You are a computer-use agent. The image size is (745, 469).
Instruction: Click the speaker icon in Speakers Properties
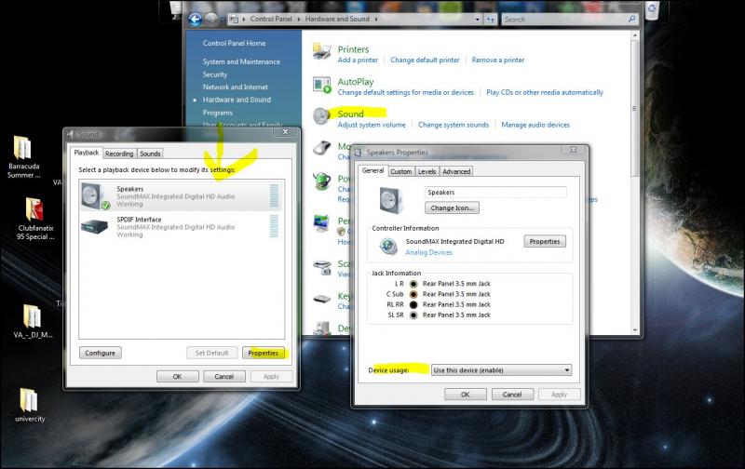pyautogui.click(x=391, y=200)
